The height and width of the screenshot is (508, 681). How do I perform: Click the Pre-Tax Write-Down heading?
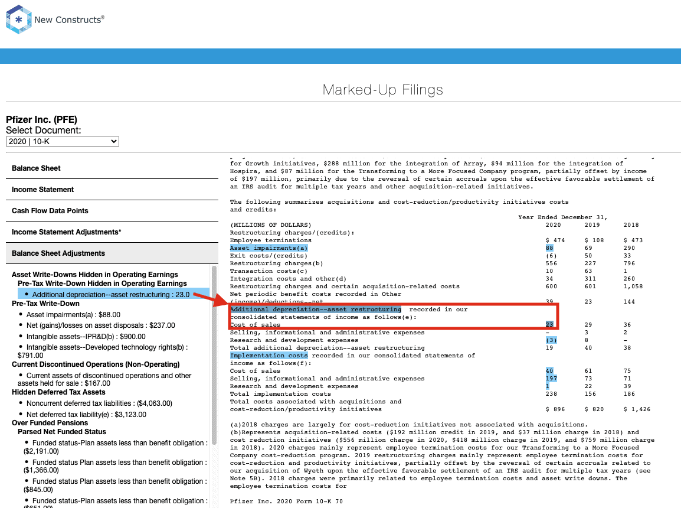45,303
